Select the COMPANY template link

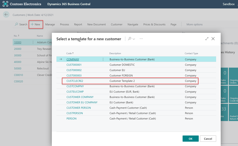click(73, 59)
